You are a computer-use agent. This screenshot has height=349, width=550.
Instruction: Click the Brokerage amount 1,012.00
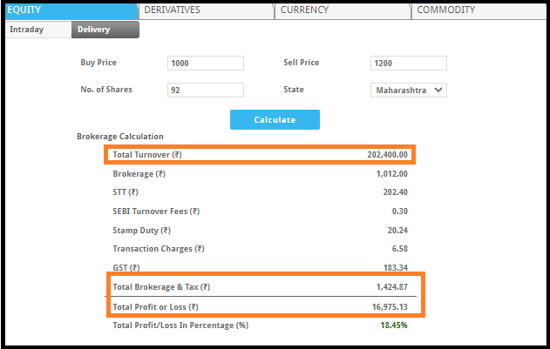tap(390, 174)
